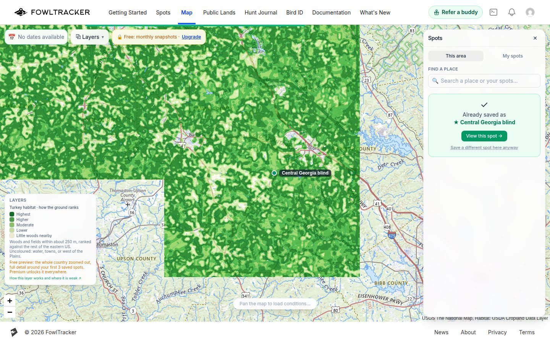
Task: Open the About footer link
Action: click(468, 332)
